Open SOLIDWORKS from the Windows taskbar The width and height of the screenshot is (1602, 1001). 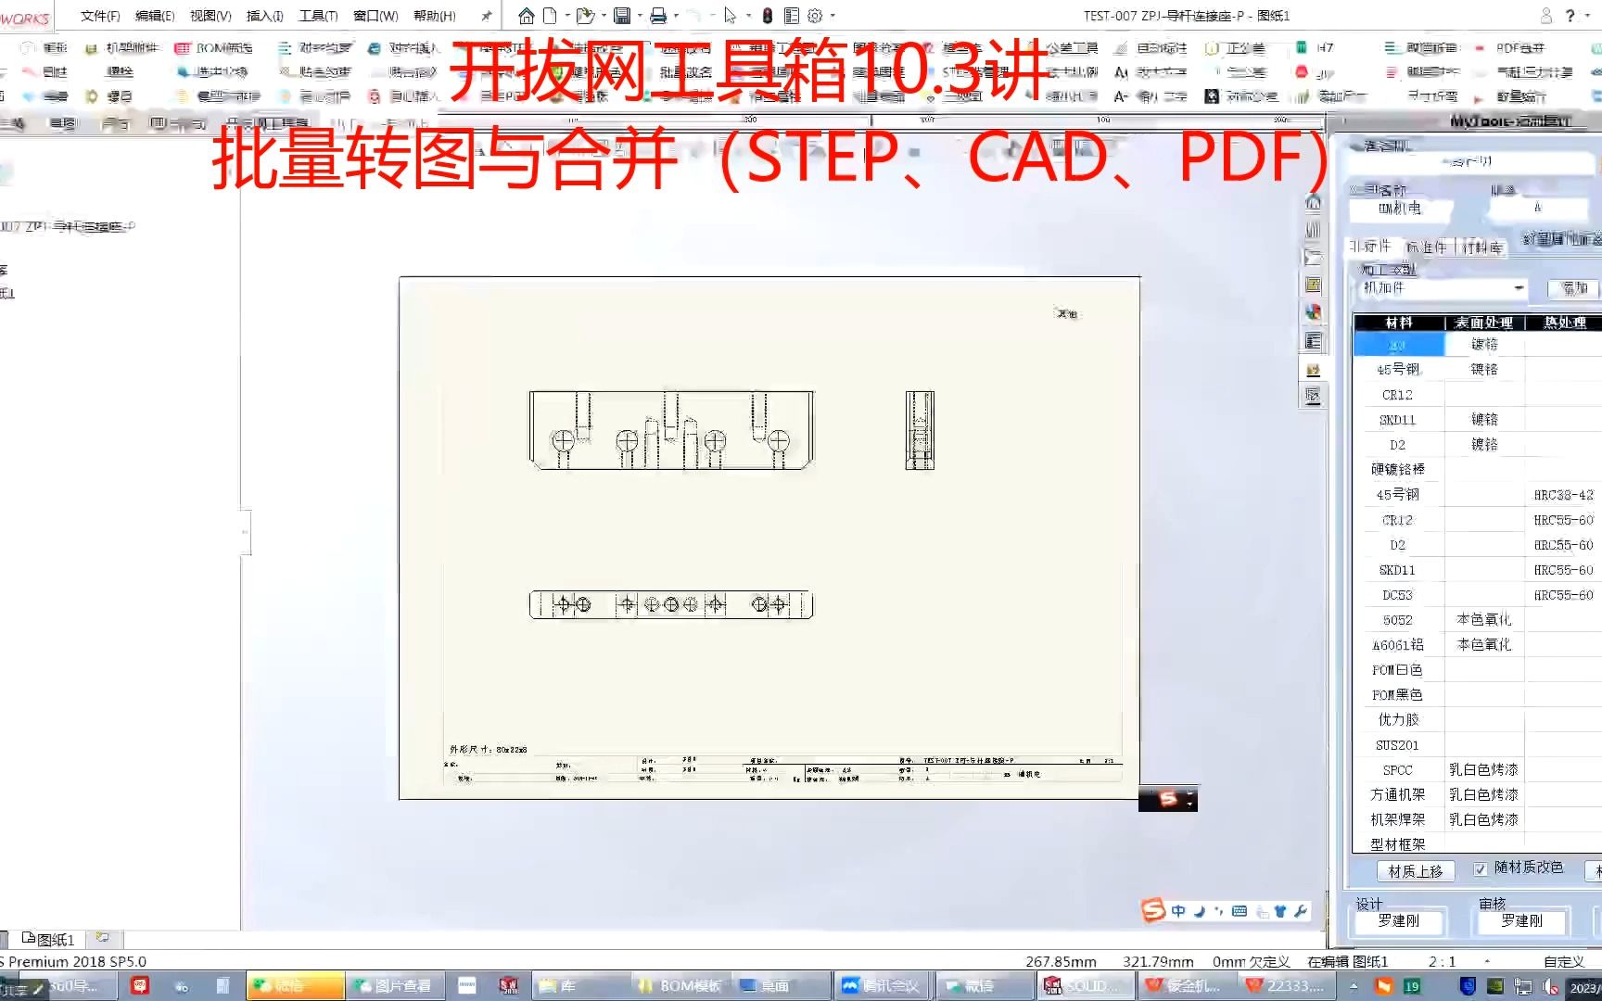click(x=1085, y=985)
